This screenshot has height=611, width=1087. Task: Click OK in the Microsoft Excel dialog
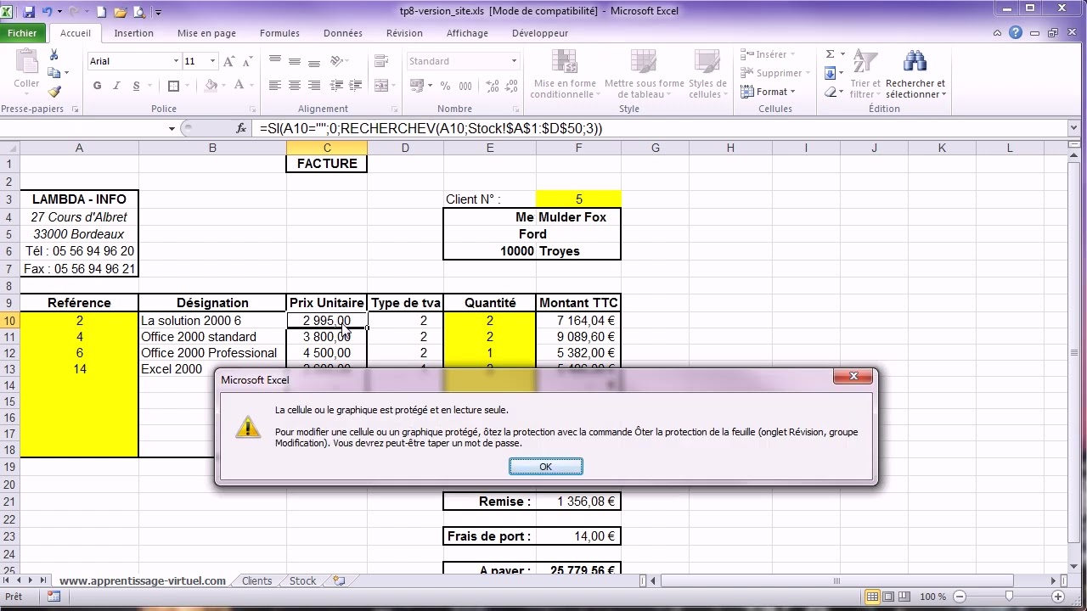click(x=546, y=467)
